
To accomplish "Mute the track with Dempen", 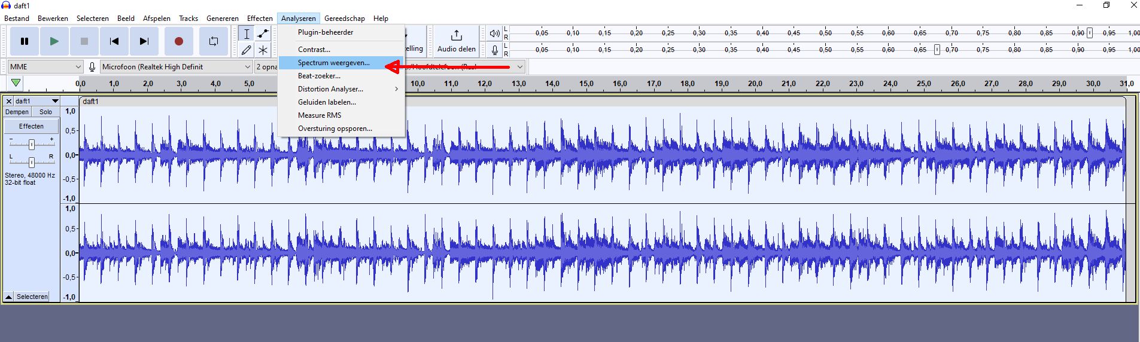I will click(17, 112).
